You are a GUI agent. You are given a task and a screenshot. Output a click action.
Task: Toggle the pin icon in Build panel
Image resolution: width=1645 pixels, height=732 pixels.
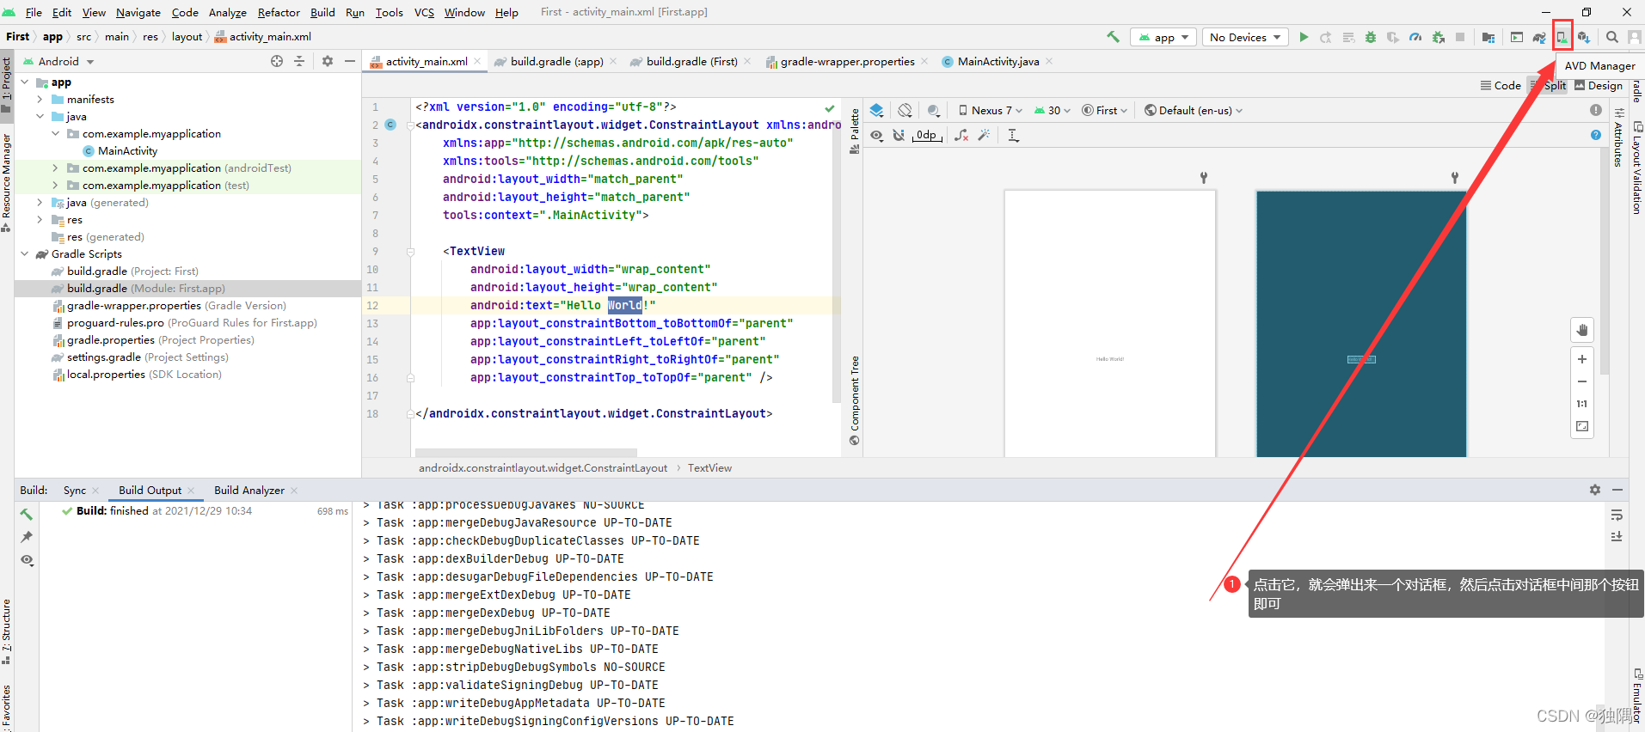pyautogui.click(x=28, y=537)
